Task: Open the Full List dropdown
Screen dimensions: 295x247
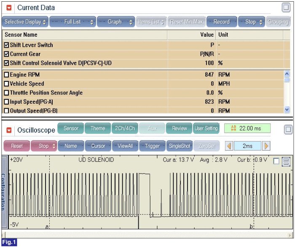Action: (72, 22)
